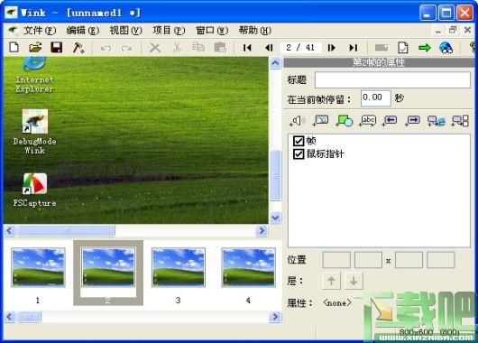Viewport: 478px width, 343px height.
Task: Open the 帮助 menu
Action: (255, 30)
